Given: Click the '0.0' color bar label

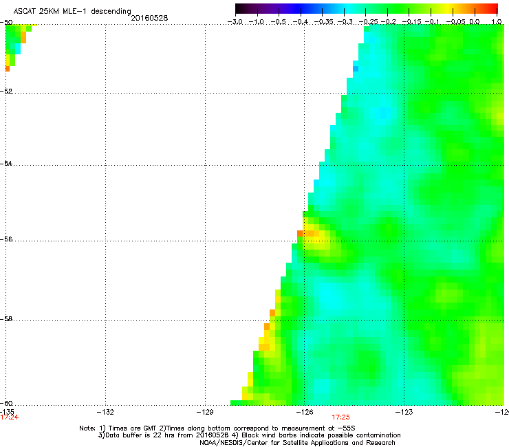Looking at the screenshot, I should (x=475, y=22).
